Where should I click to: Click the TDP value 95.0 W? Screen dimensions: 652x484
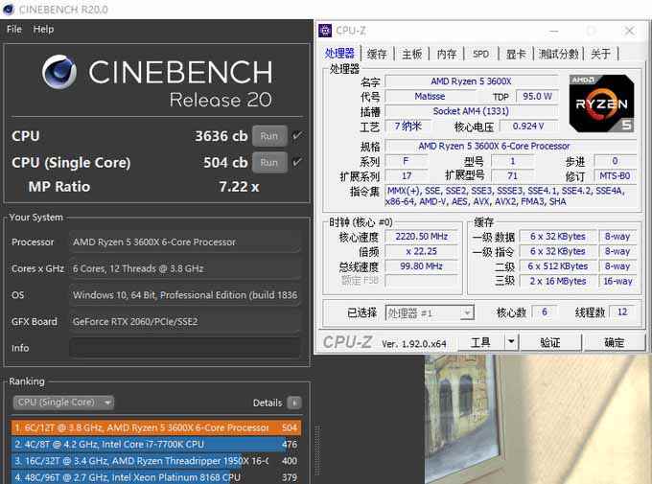[537, 97]
